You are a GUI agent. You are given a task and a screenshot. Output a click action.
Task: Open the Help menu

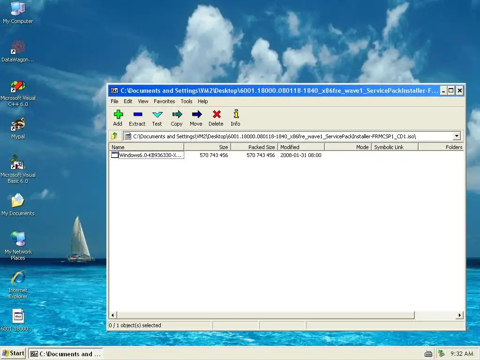202,101
